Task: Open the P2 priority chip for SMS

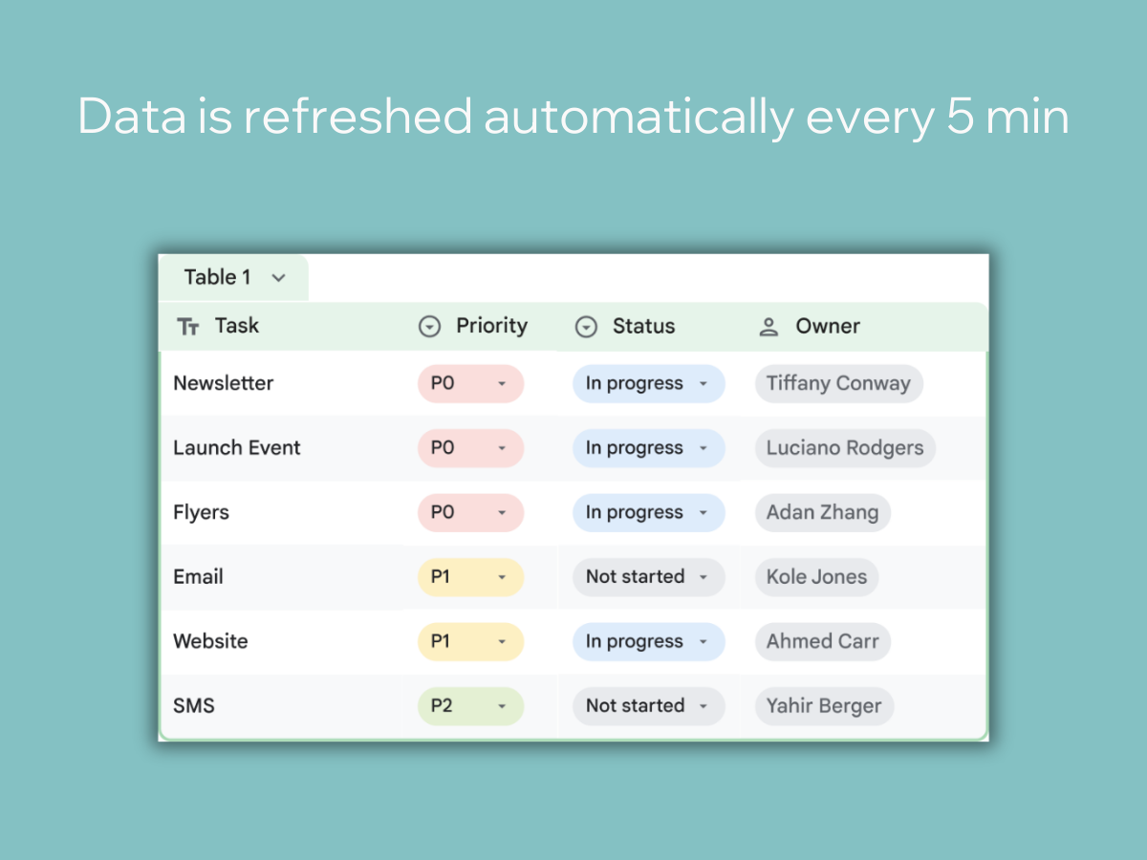Action: pyautogui.click(x=470, y=706)
